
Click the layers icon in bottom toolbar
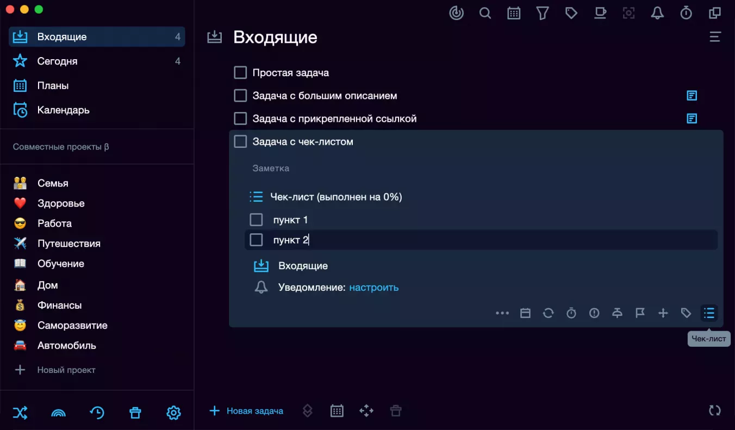[308, 411]
